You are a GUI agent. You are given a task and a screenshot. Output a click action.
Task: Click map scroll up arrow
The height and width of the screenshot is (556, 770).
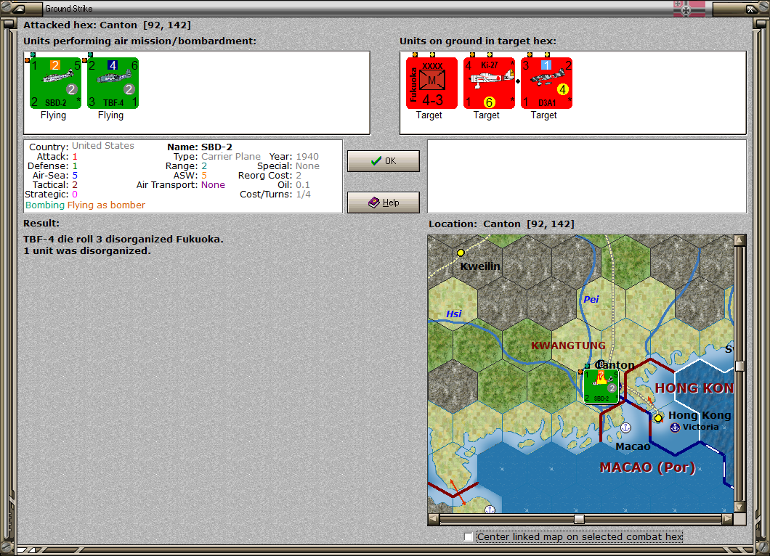pos(739,240)
